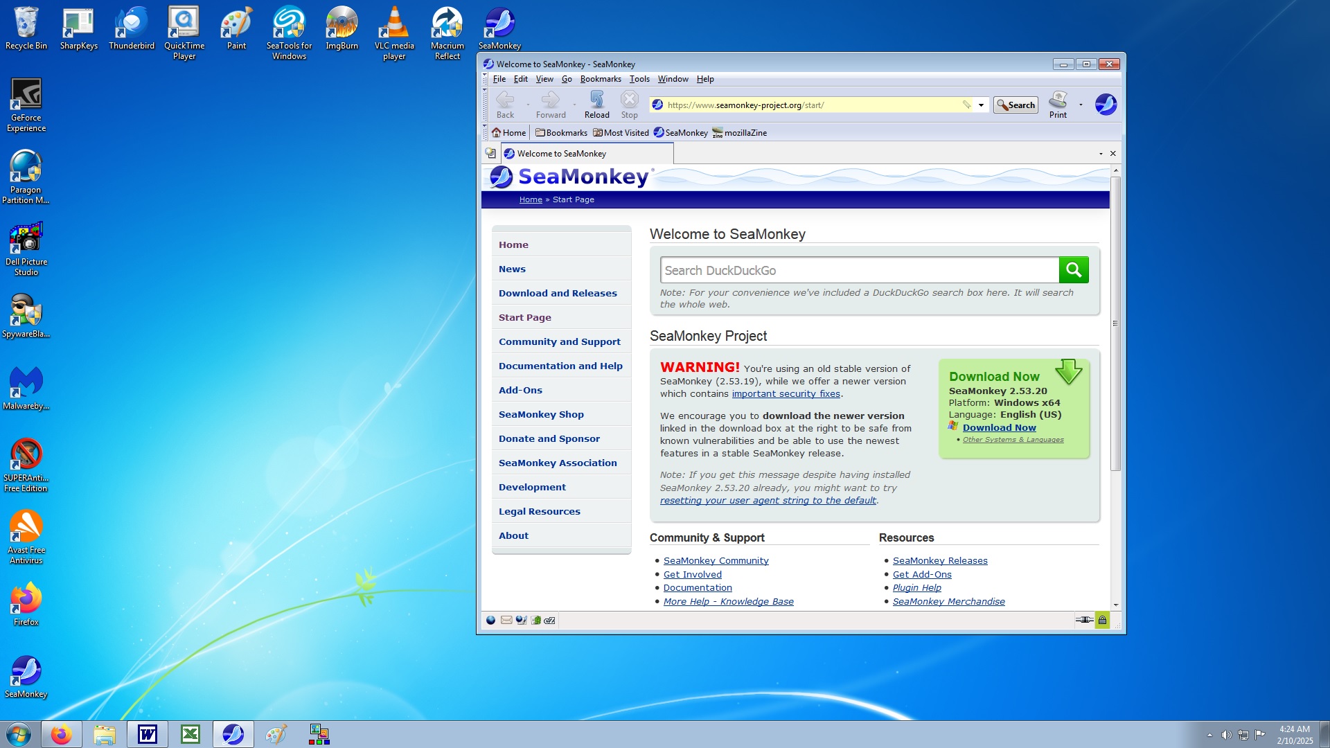Open the Most Visited bookmarks folder
Image resolution: width=1330 pixels, height=748 pixels.
[x=621, y=132]
